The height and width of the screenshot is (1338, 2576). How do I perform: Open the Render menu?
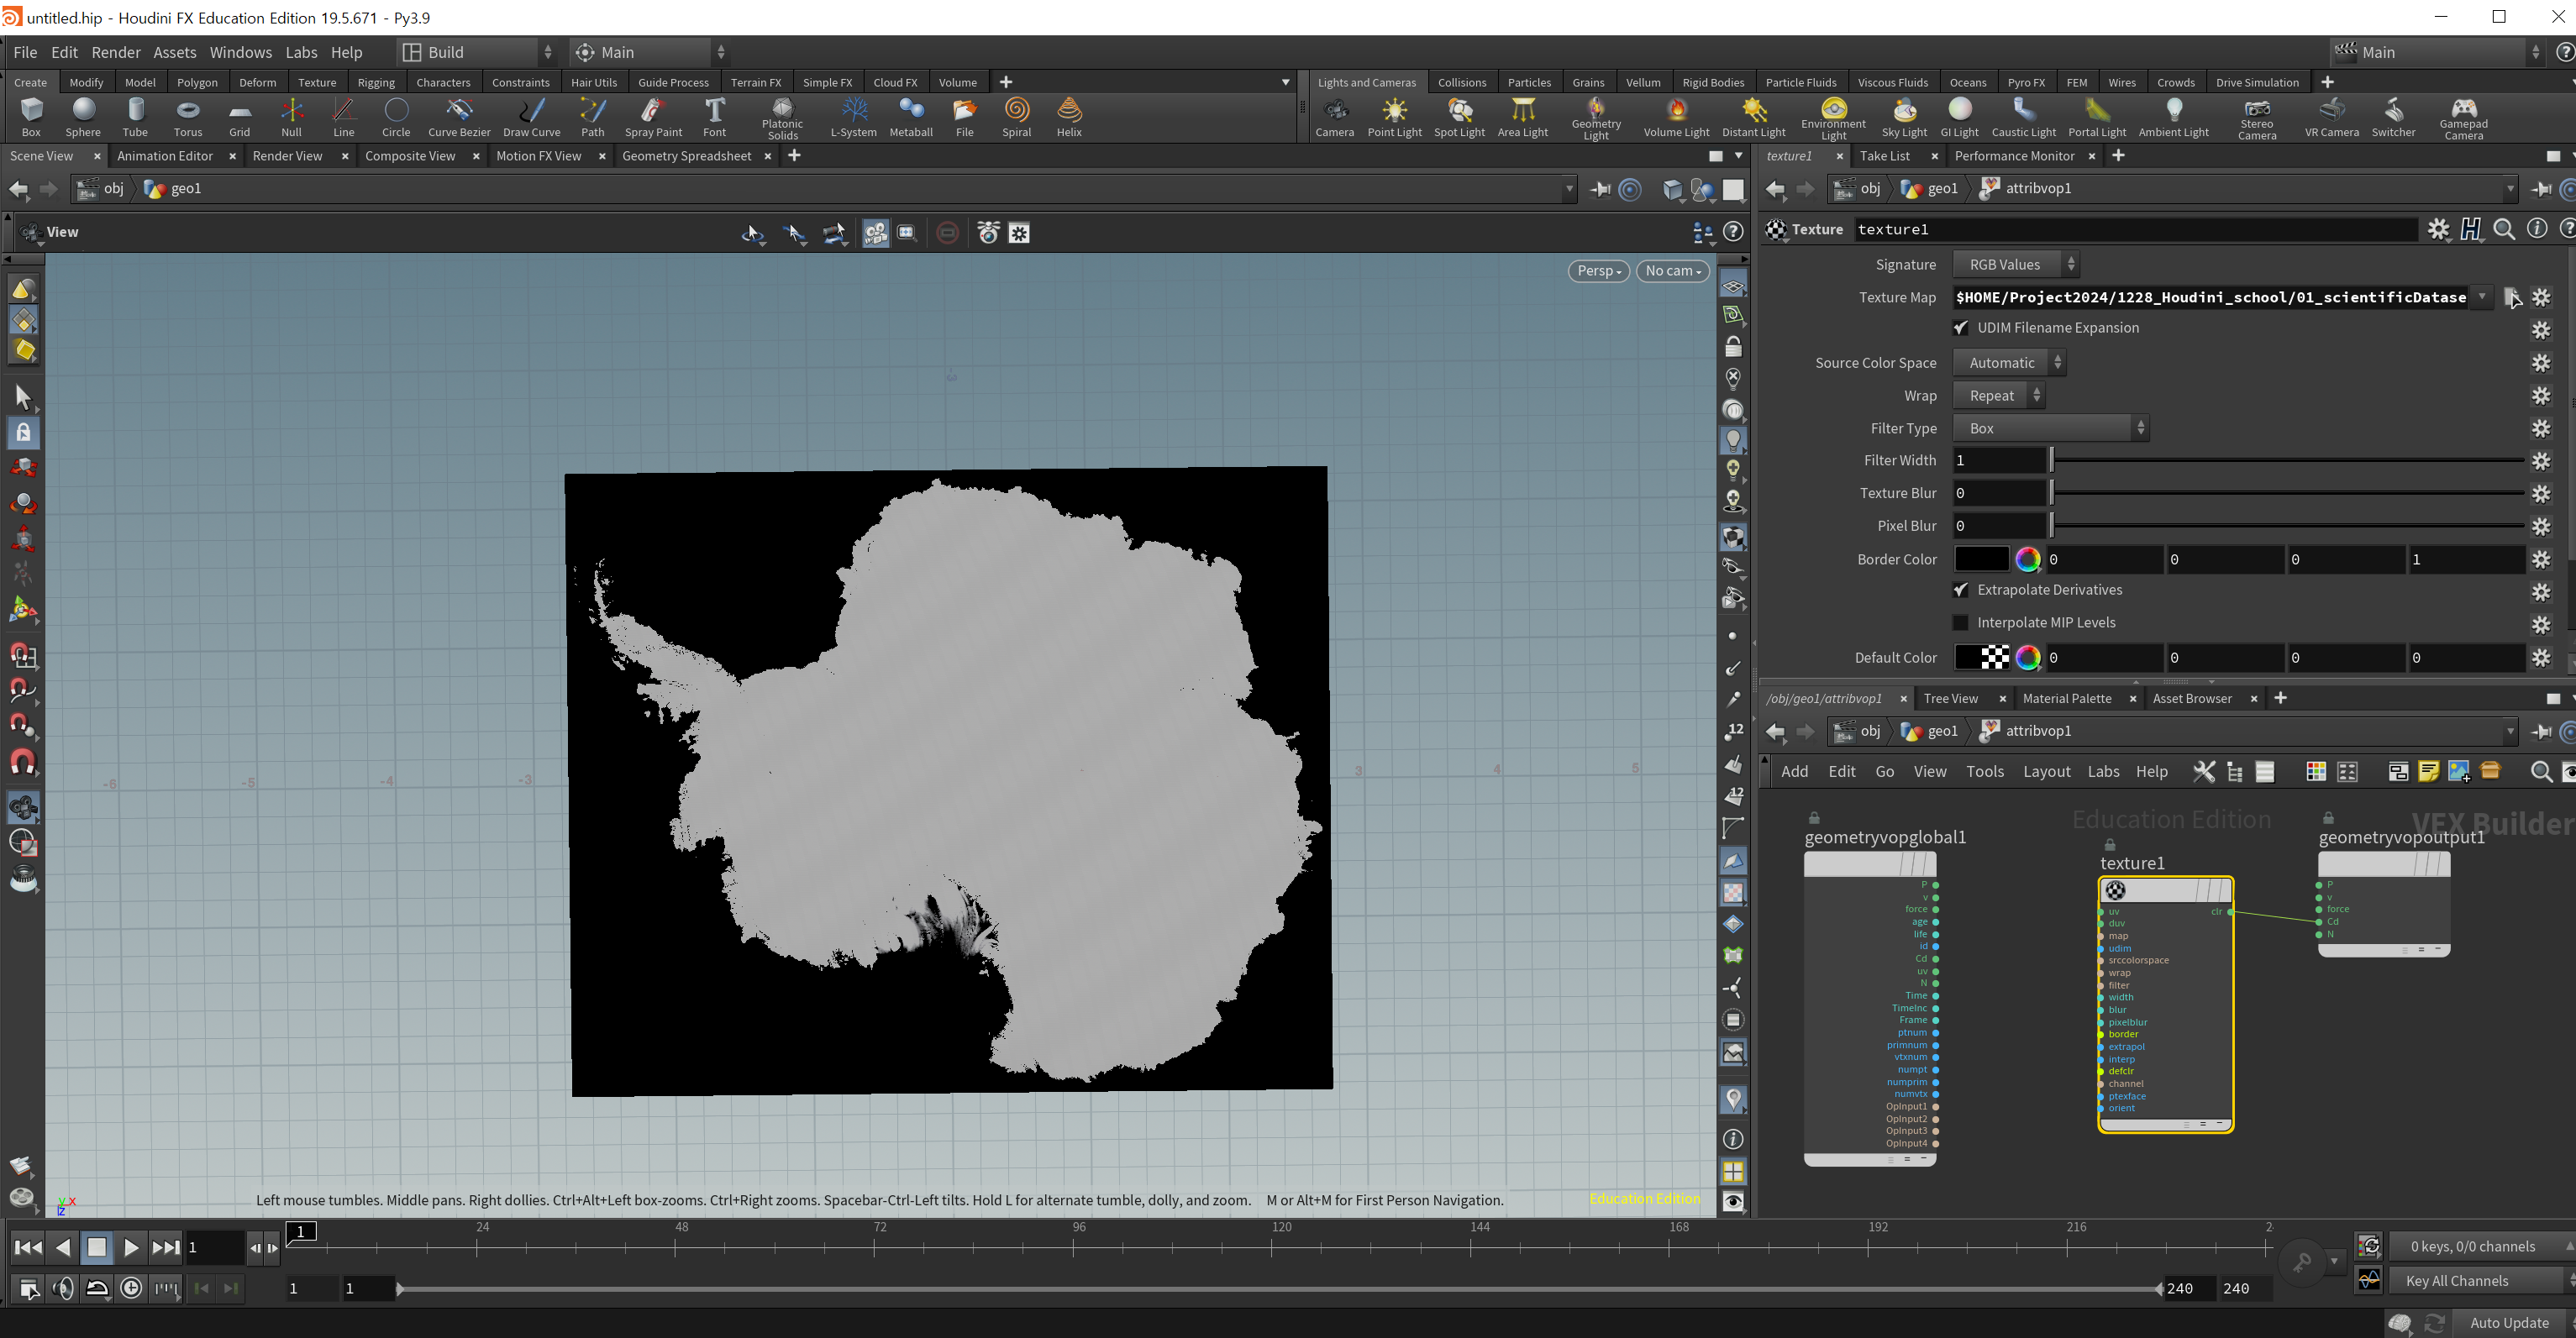(116, 52)
